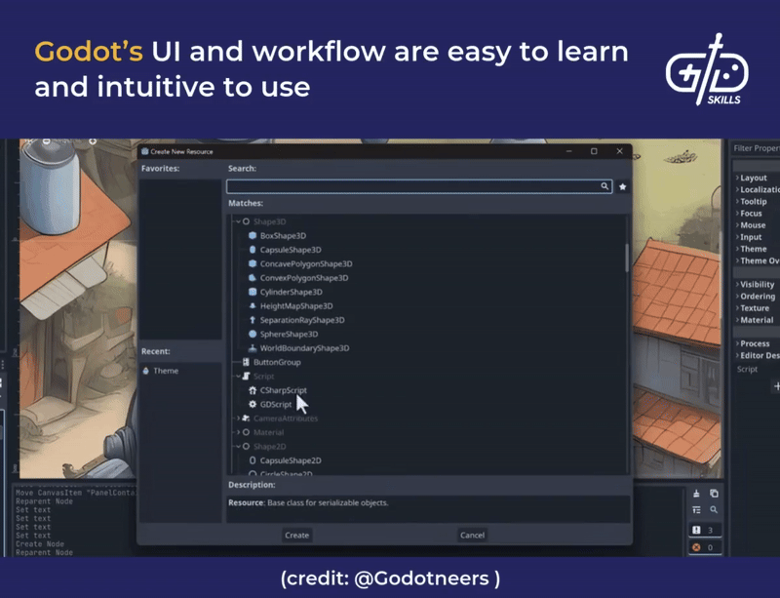Click the magnifier icon in the Search bar

pyautogui.click(x=606, y=186)
